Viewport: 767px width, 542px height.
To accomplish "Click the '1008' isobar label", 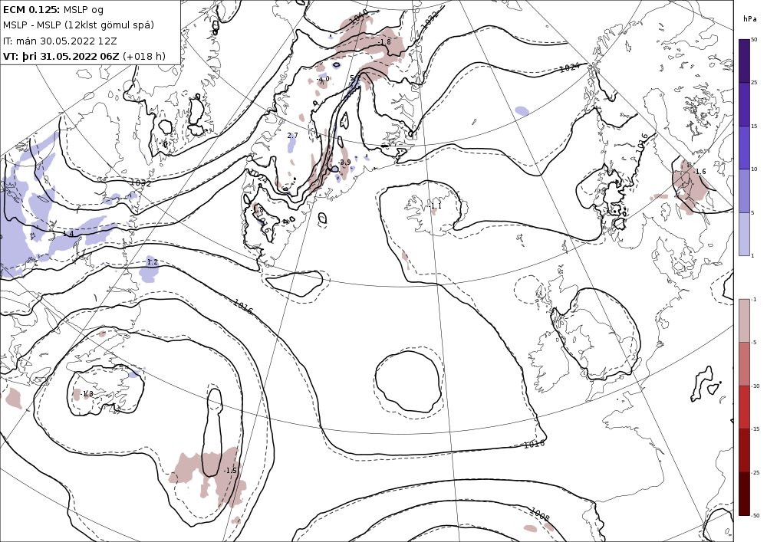I will (540, 514).
